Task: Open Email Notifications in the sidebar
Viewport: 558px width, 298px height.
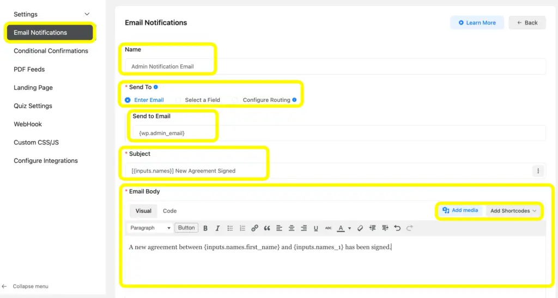Action: (x=50, y=32)
